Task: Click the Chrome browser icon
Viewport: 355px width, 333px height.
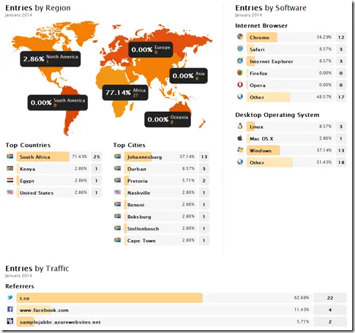Action: [x=240, y=37]
